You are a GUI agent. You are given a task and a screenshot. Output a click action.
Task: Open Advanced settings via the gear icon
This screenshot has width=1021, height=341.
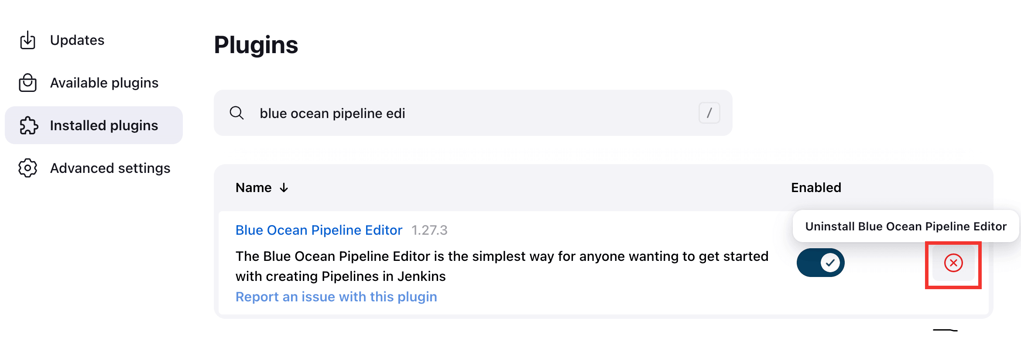27,168
